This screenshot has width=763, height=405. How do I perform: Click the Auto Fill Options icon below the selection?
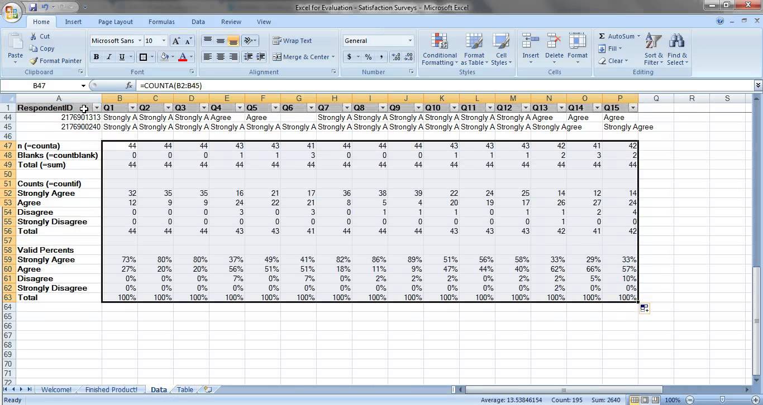tap(645, 308)
